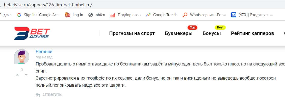Open the Подбор слов bookmark
This screenshot has width=285, height=102.
point(125,15)
